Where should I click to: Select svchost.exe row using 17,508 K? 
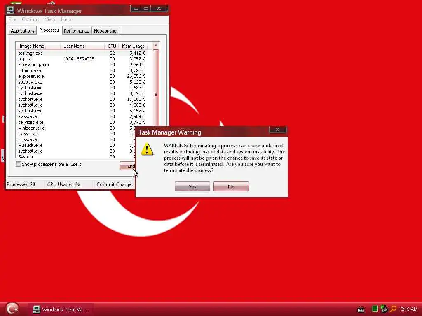tap(82, 100)
